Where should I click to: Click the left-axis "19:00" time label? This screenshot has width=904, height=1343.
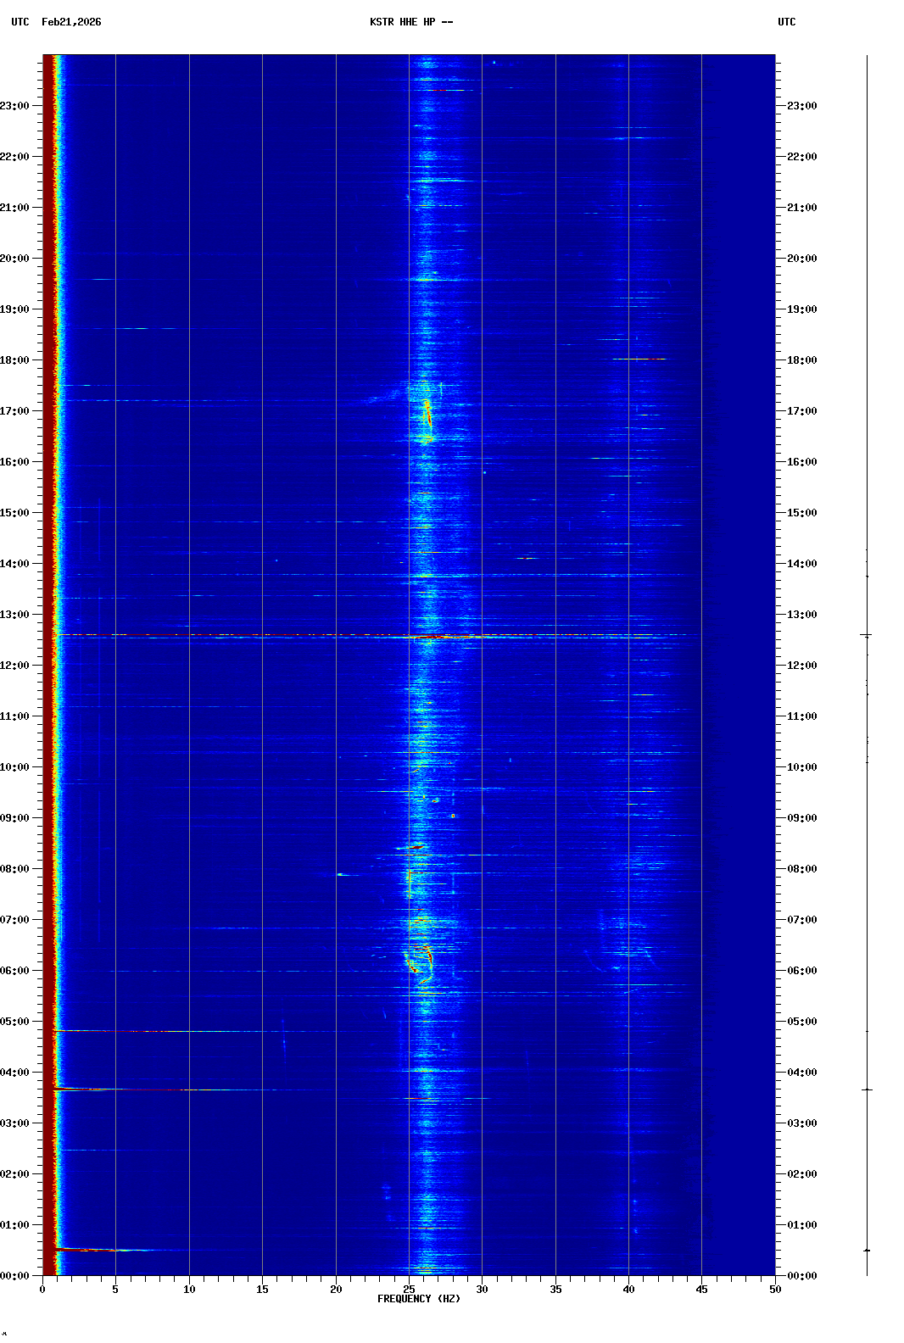pyautogui.click(x=14, y=309)
